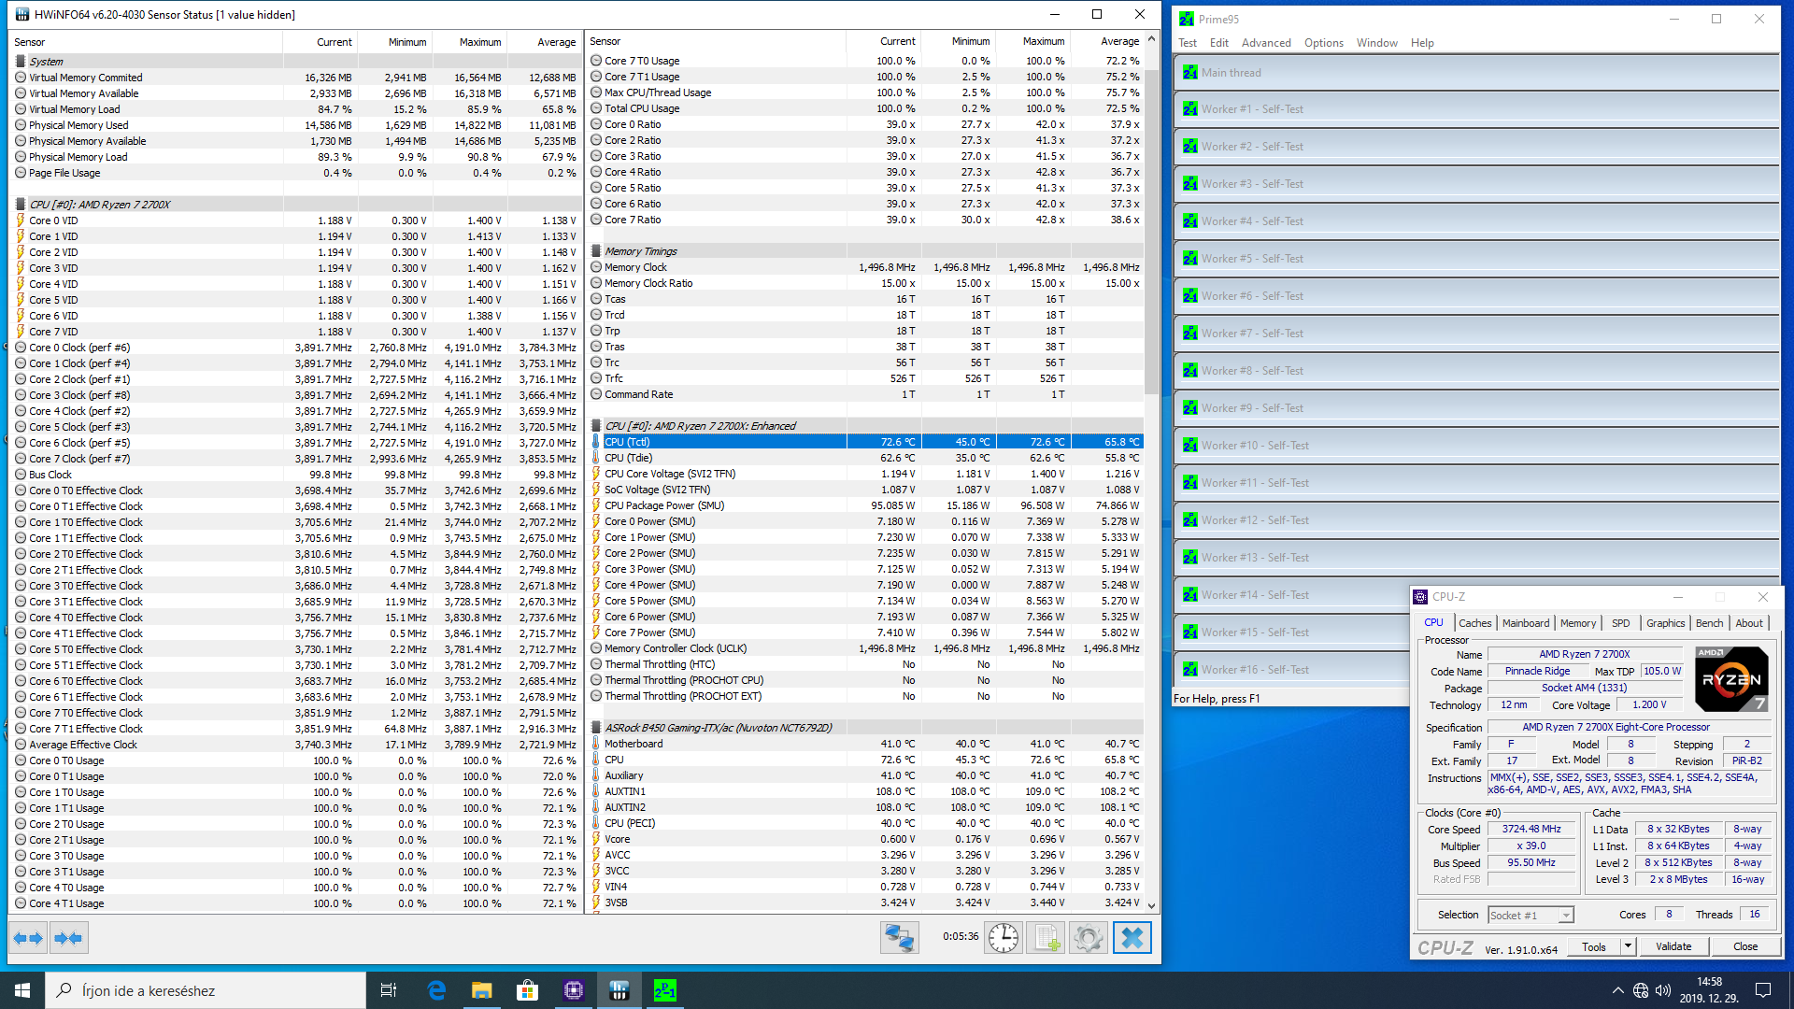The width and height of the screenshot is (1794, 1009).
Task: Collapse the CPU [#0]: AMD Ryzen 7 2700X group
Action: 21,205
